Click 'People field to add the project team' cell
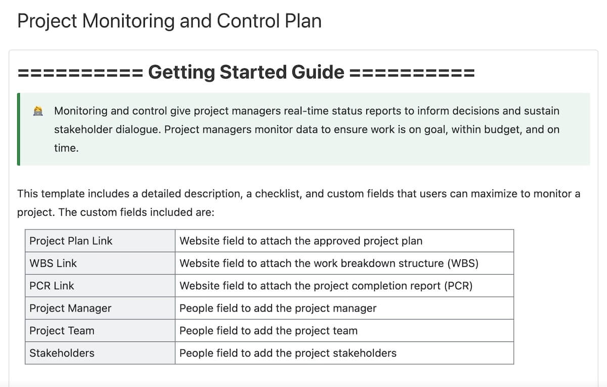The width and height of the screenshot is (607, 387). click(x=344, y=331)
